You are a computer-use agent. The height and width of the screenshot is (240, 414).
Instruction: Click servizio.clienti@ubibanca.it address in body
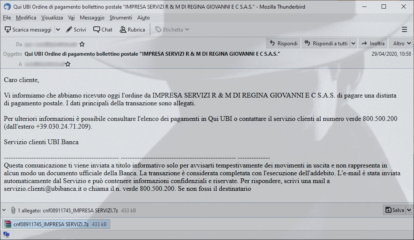pyautogui.click(x=43, y=189)
